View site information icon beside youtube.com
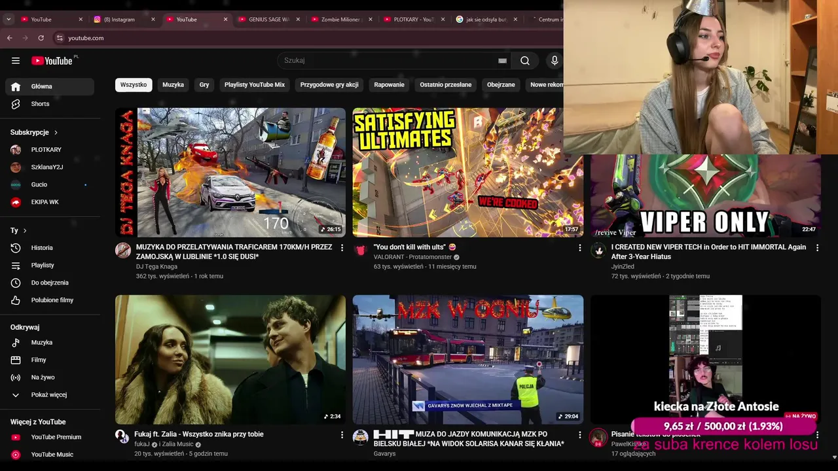838x471 pixels. pos(60,38)
